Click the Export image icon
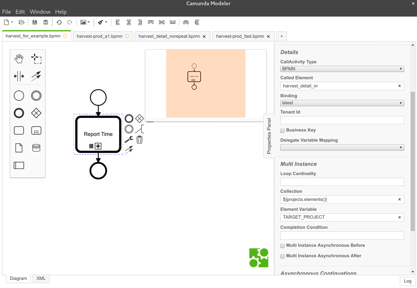417x288 pixels. click(83, 22)
